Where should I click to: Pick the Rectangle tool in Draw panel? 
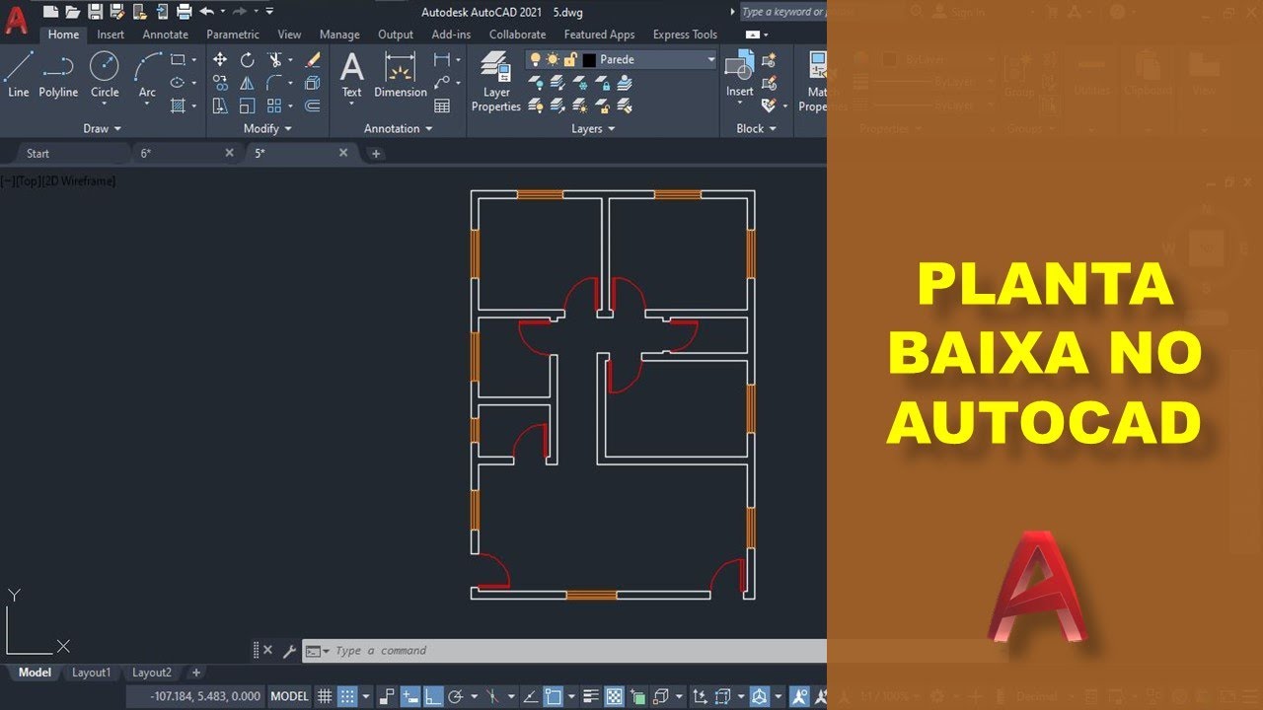point(178,60)
